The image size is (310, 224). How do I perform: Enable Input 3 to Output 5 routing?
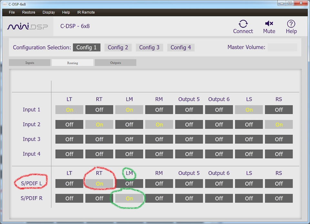[189, 139]
